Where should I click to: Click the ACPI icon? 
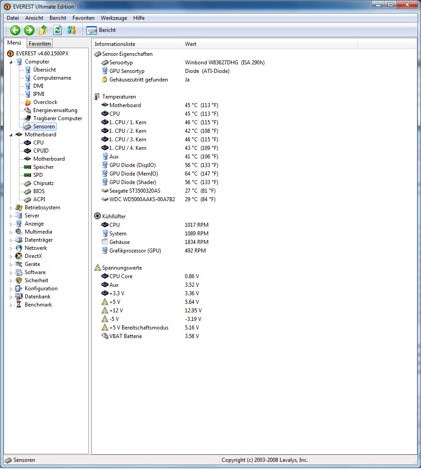tap(27, 199)
